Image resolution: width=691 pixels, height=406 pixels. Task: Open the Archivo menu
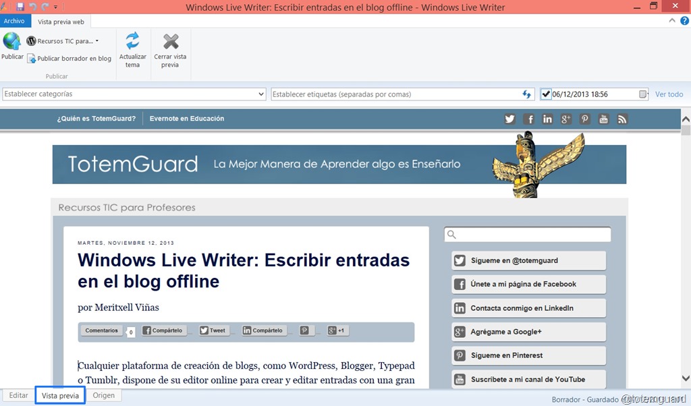coord(15,21)
